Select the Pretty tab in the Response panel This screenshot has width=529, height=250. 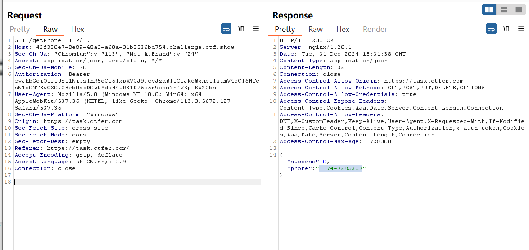(285, 29)
